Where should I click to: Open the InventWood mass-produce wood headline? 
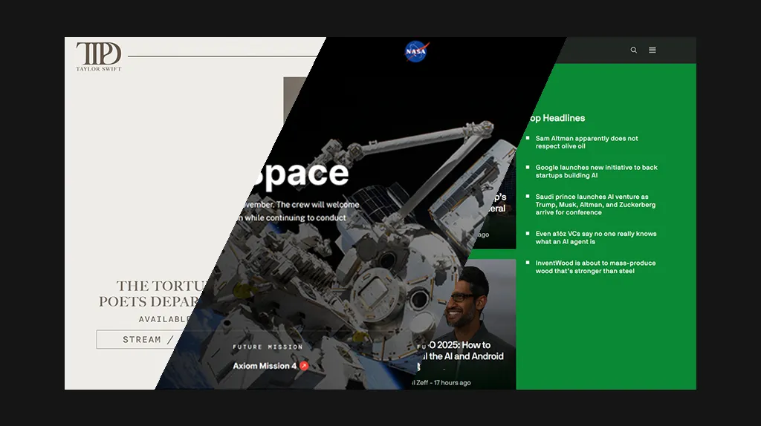[595, 267]
